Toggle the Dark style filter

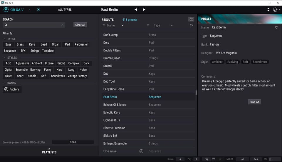pos(86,64)
